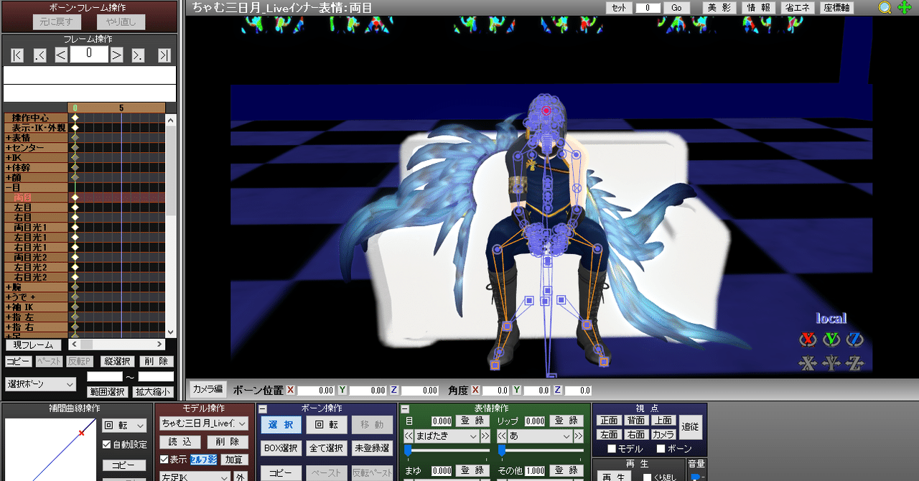Open 選択ボーン dropdown
Screen dimensions: 919x481
[40, 384]
